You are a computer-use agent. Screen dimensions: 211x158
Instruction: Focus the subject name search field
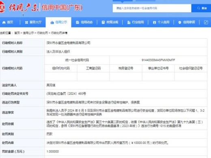click(152, 8)
